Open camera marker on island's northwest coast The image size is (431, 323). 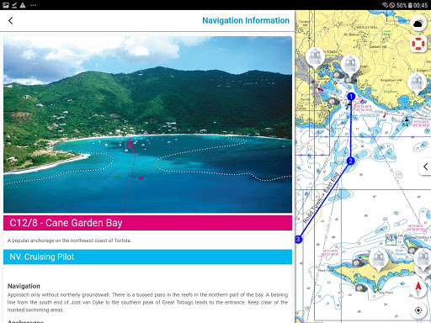[358, 262]
